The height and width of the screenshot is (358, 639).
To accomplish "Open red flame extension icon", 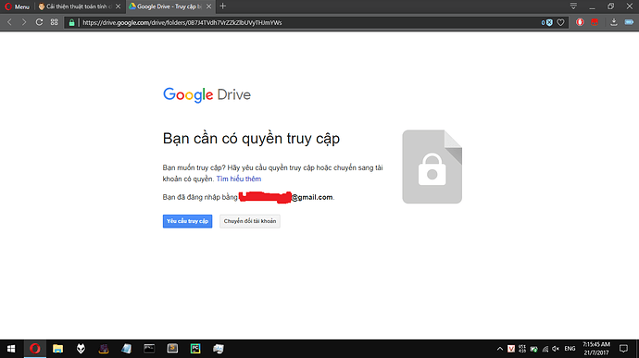I will coord(580,22).
